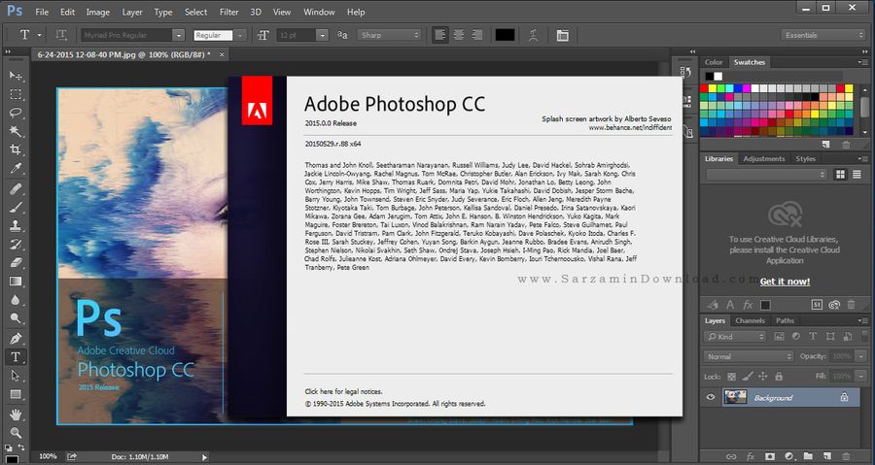Open the font family dropdown

(x=178, y=35)
